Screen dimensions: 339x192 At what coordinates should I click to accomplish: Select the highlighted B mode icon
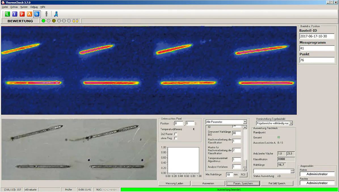tap(37, 14)
